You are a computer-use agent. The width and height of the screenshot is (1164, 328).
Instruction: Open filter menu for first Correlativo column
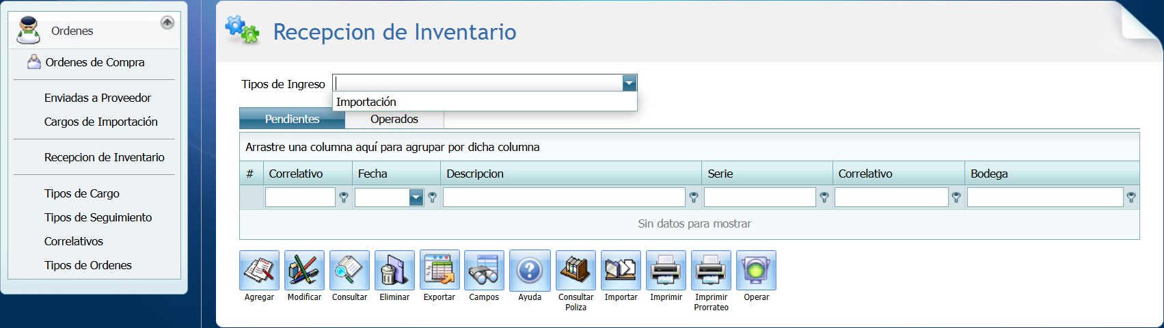pos(344,197)
